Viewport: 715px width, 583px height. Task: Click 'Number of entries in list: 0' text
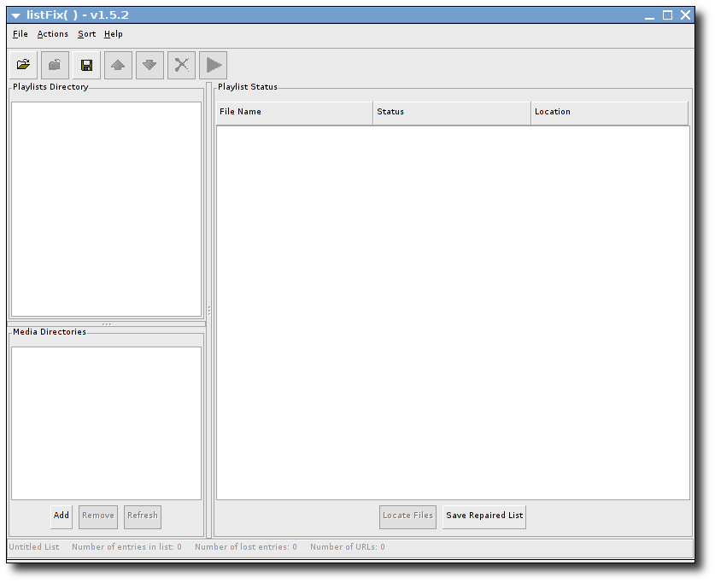pyautogui.click(x=126, y=547)
